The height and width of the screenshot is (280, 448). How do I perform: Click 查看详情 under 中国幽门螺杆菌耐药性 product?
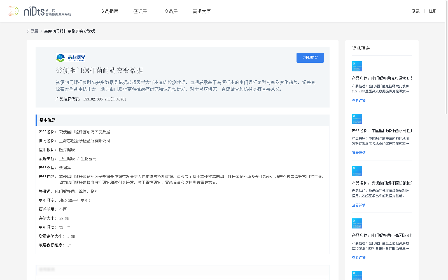click(359, 153)
